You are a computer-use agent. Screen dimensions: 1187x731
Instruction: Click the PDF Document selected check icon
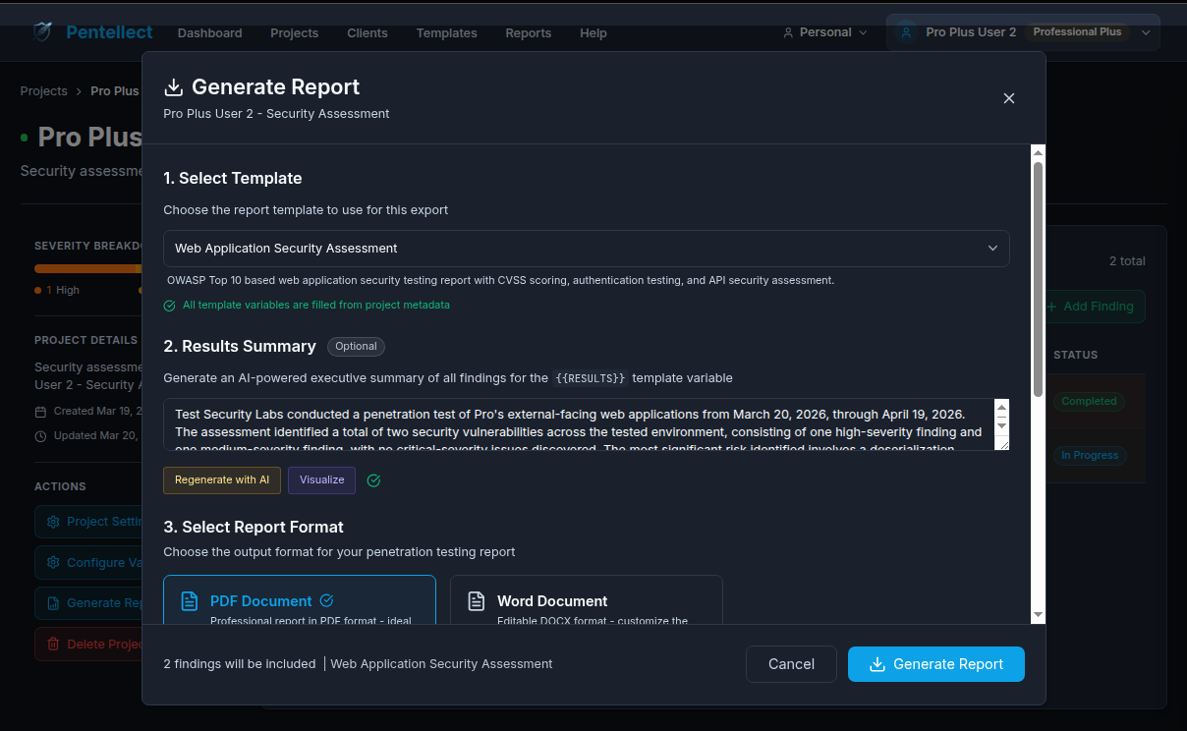pos(327,600)
